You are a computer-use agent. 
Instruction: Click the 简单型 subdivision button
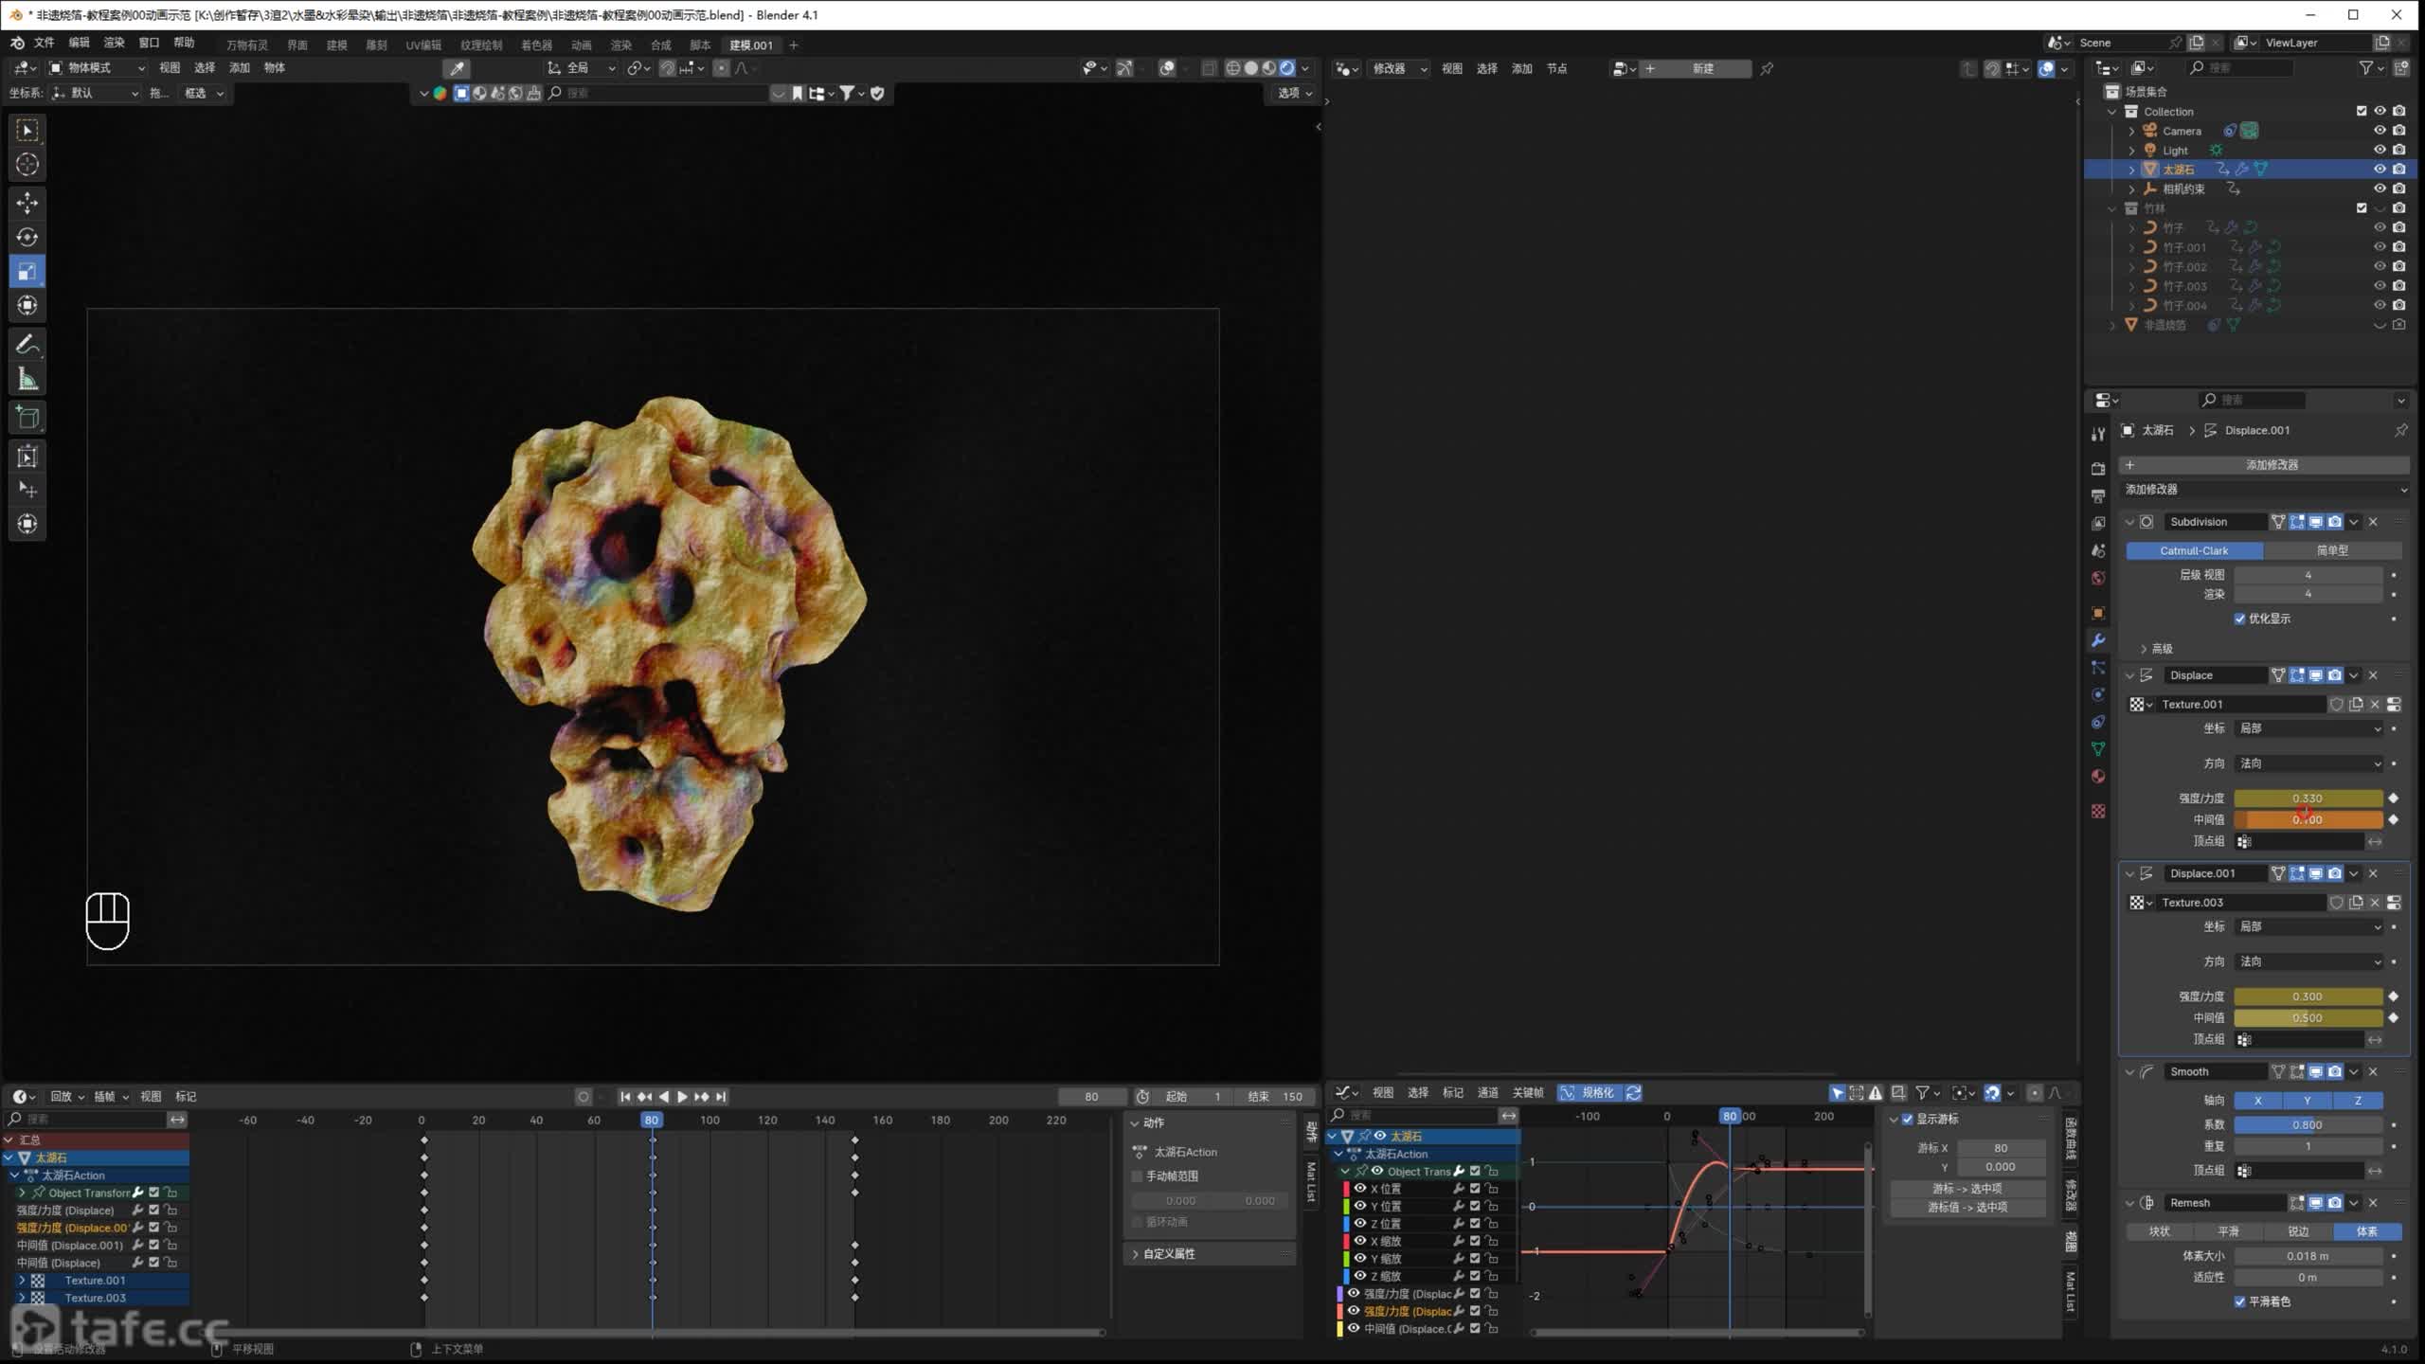click(2332, 550)
